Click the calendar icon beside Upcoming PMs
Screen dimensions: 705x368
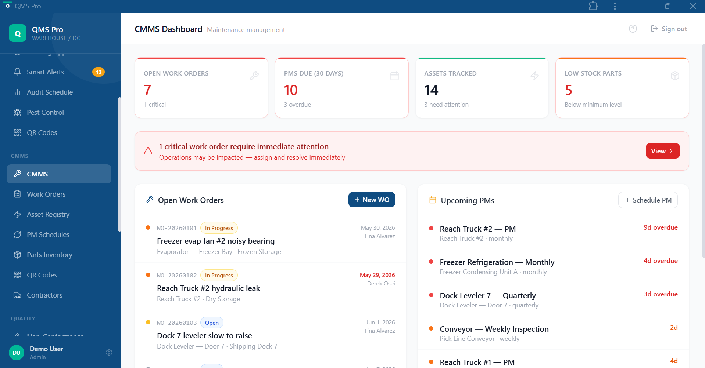[433, 200]
